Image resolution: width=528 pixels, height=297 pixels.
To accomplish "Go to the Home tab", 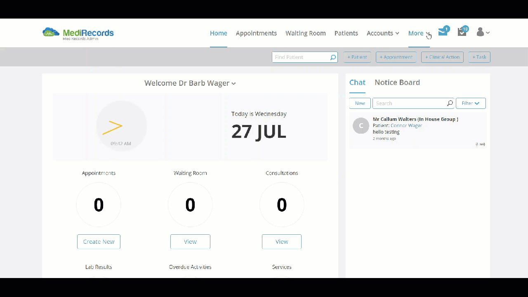I will [219, 33].
